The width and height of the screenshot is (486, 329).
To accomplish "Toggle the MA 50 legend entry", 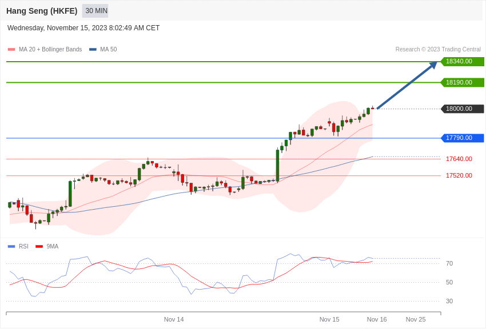I will coord(103,50).
